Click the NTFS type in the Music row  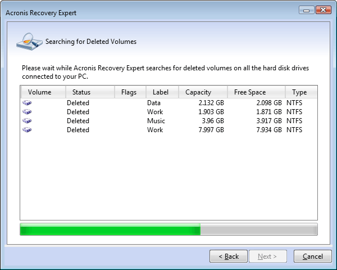294,121
